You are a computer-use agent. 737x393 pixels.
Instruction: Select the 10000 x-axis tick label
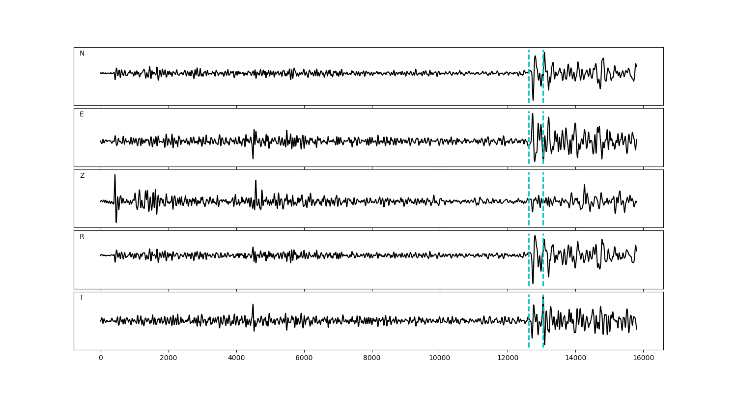[x=440, y=359]
